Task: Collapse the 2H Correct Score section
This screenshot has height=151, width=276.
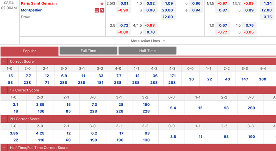Action: tap(4, 119)
